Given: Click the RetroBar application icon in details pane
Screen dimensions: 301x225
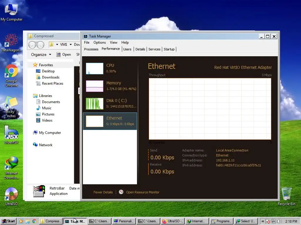Looking at the screenshot, I should 39,191.
